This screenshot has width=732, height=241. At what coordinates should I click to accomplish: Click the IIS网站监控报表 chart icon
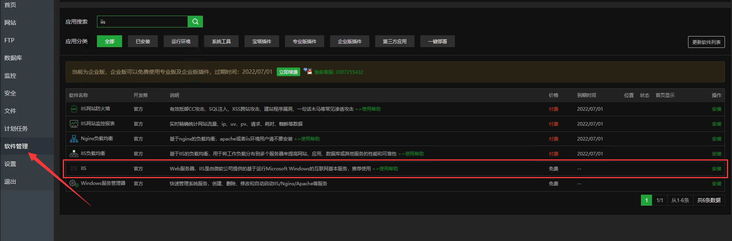74,124
